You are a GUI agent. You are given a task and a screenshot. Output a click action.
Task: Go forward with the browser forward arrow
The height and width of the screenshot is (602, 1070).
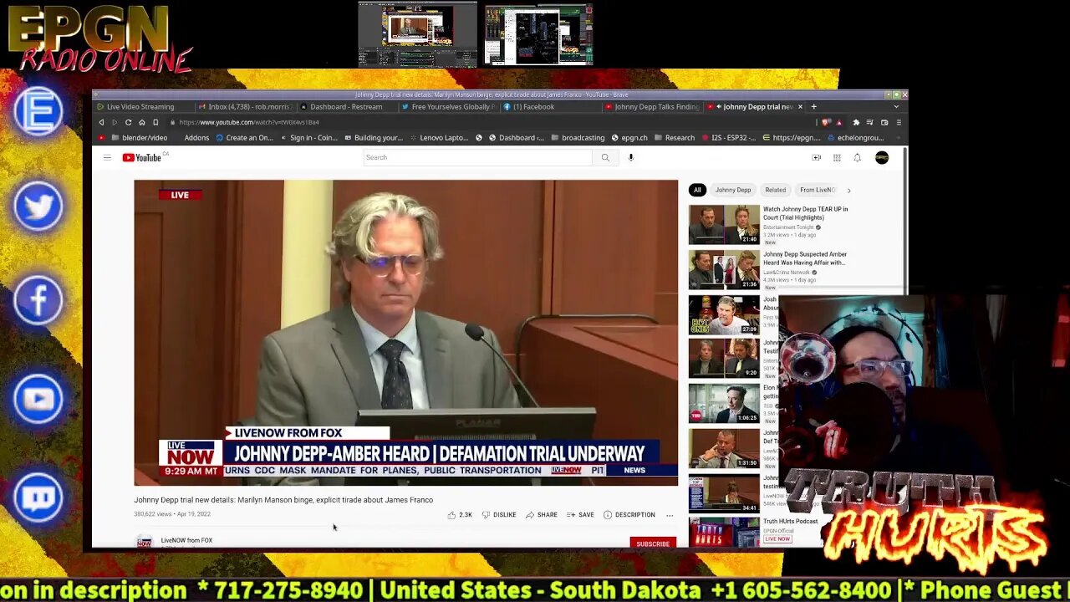(x=115, y=122)
